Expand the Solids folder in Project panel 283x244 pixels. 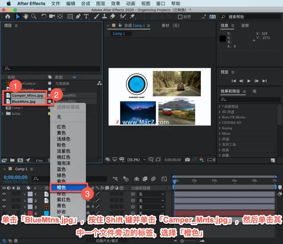point(2,114)
